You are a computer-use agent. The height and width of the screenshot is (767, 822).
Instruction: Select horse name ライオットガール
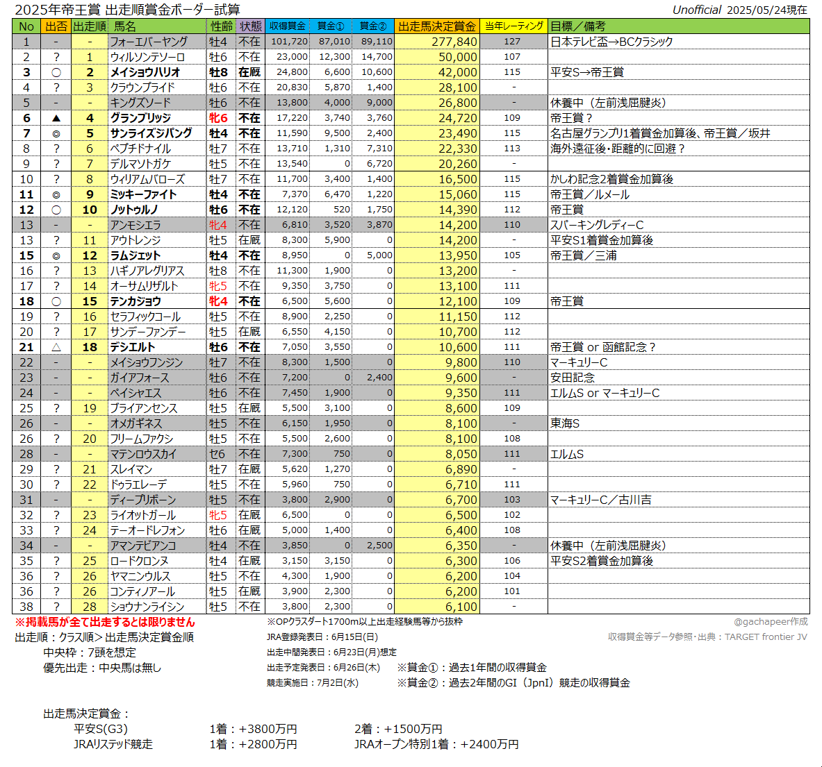(x=142, y=514)
